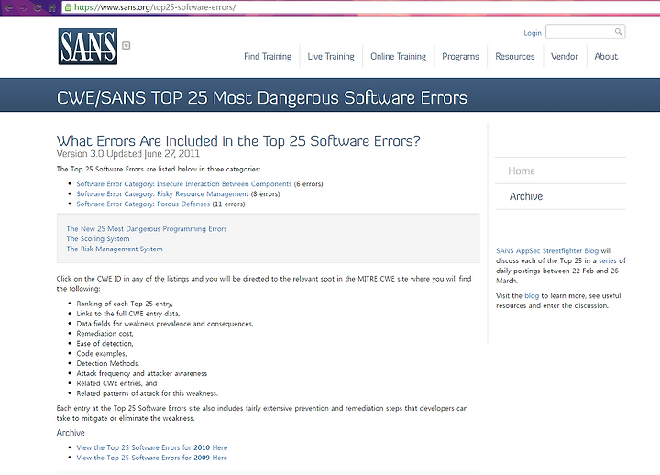Reload the page with the refresh icon
Image resolution: width=660 pixels, height=475 pixels.
pyautogui.click(x=38, y=7)
